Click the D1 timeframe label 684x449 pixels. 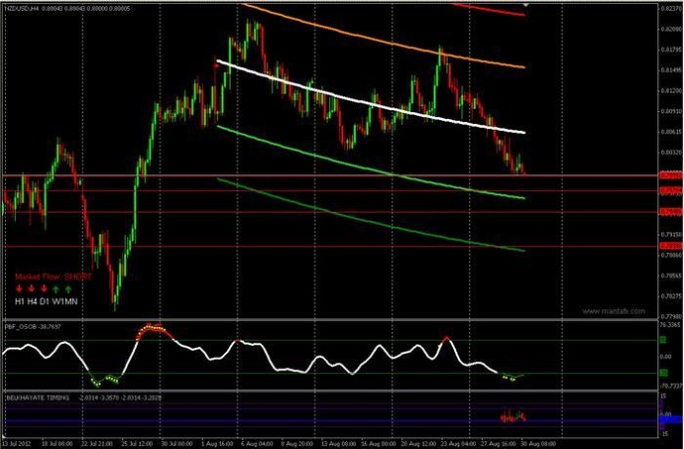[45, 301]
